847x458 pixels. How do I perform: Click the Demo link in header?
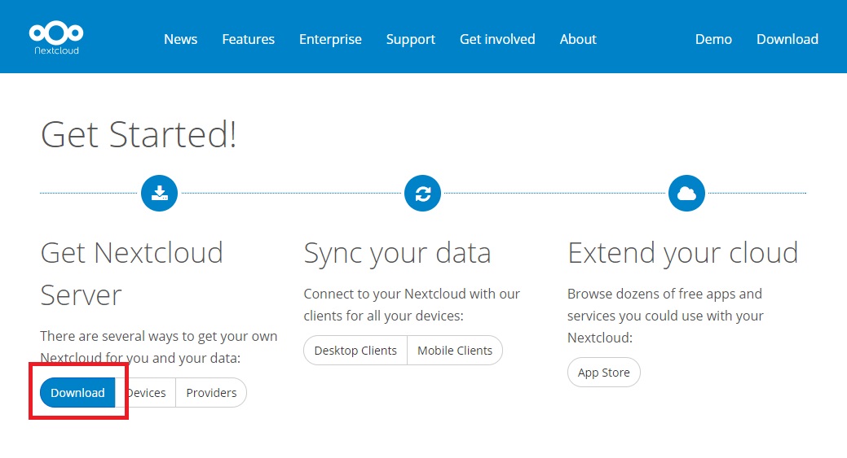(713, 39)
